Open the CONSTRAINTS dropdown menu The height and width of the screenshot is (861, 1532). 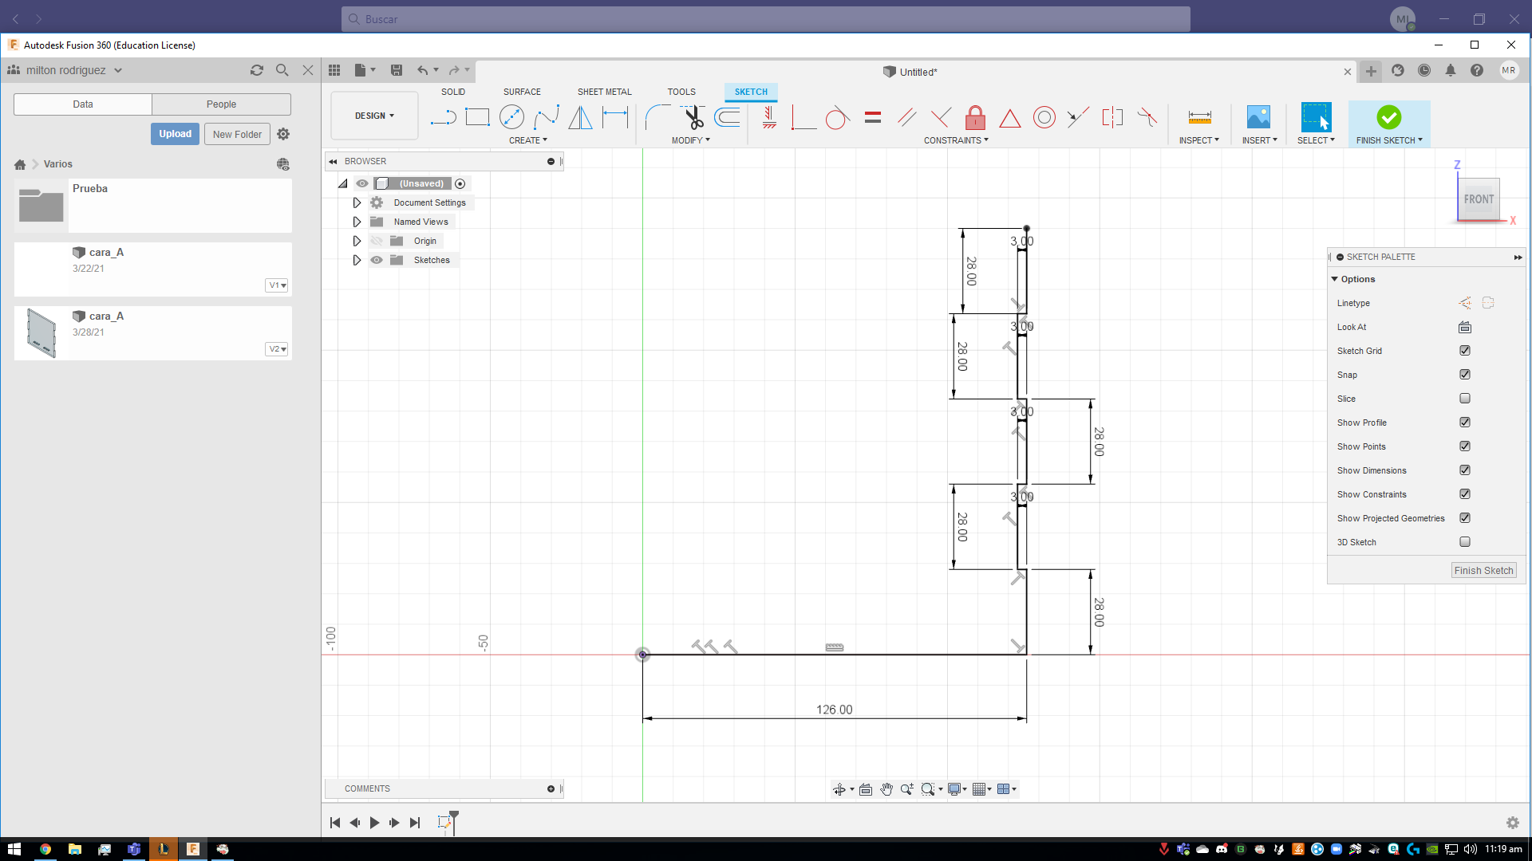pos(956,140)
